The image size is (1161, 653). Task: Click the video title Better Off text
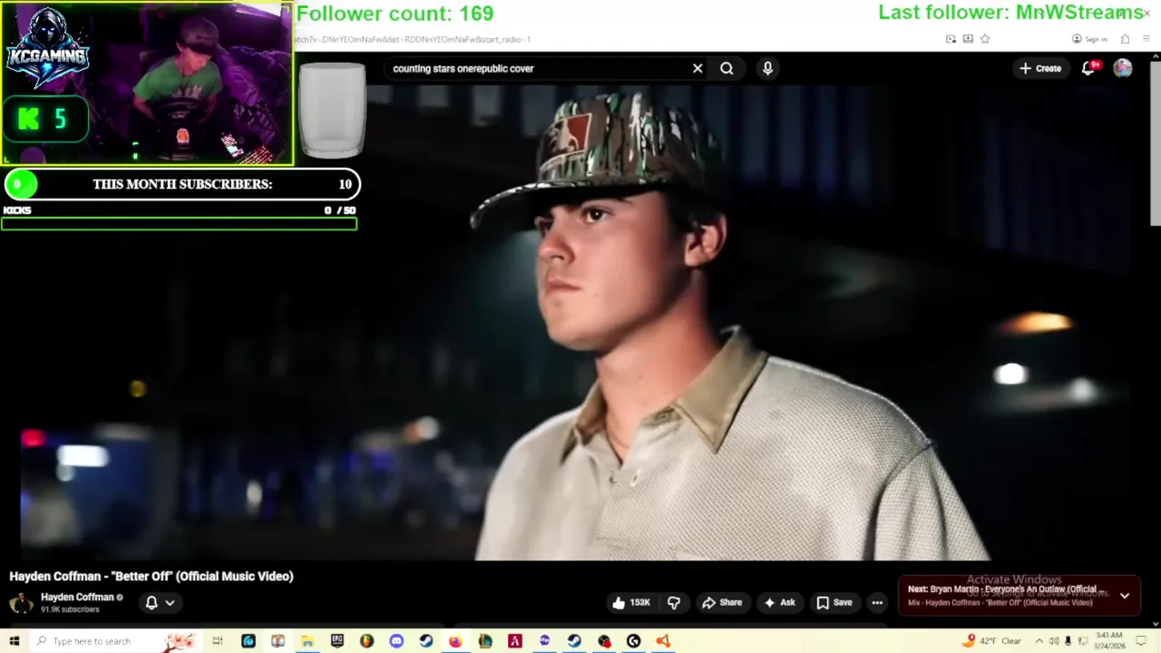point(151,576)
